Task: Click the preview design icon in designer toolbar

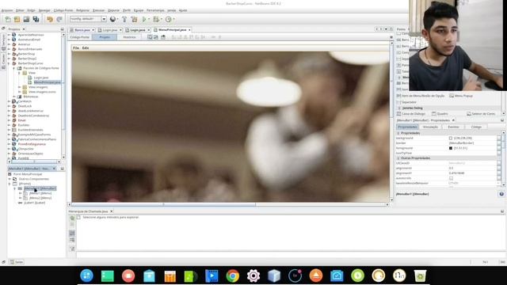Action: (x=163, y=37)
